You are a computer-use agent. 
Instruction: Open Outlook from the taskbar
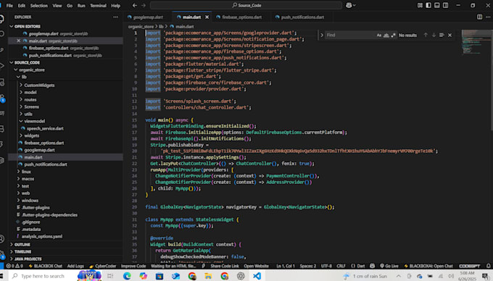click(x=175, y=276)
